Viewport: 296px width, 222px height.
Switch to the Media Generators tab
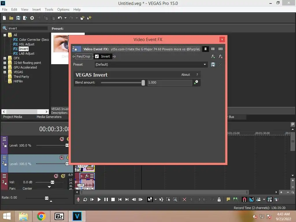(49, 117)
